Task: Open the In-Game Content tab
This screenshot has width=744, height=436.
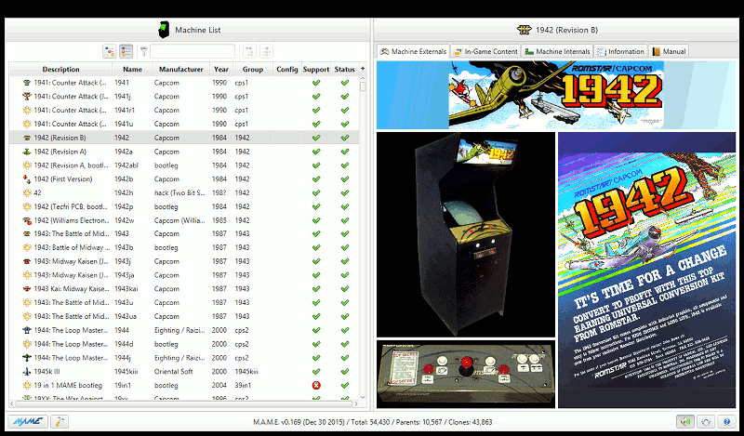Action: point(485,52)
